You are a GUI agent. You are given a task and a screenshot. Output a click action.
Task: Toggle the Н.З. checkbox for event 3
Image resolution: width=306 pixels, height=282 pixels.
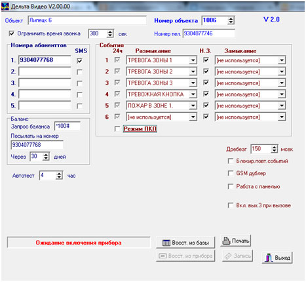click(x=206, y=83)
